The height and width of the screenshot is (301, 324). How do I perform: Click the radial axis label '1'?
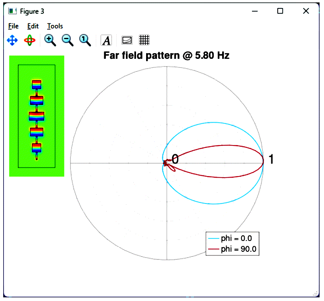(271, 160)
